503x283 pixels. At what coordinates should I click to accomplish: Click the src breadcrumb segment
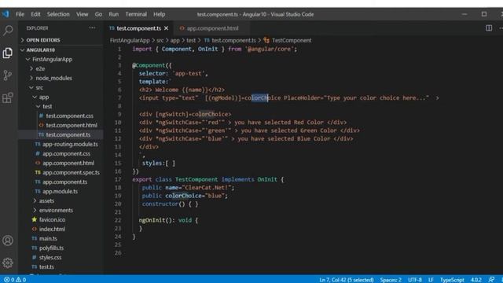coord(160,40)
